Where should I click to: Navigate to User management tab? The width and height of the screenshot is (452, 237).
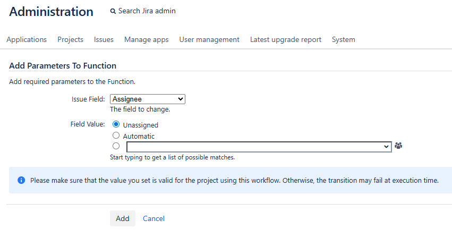(209, 39)
